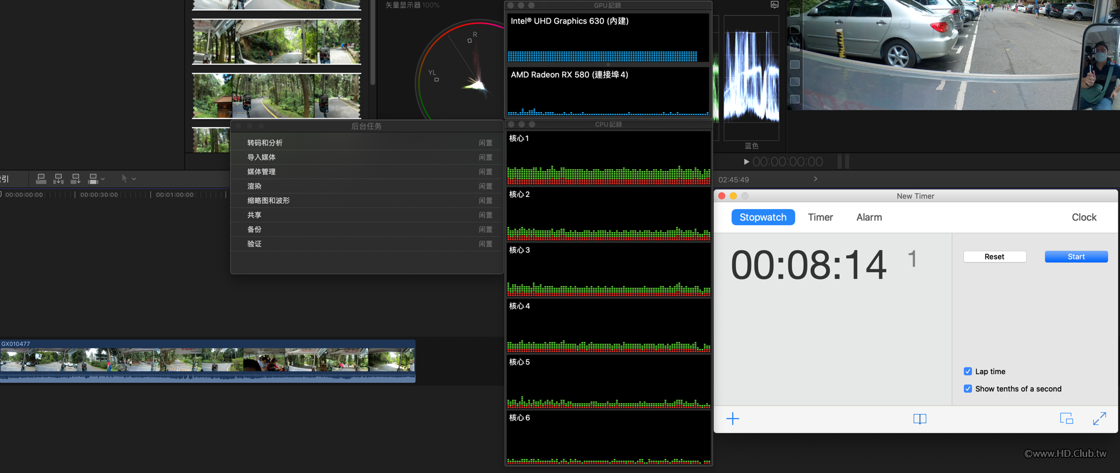This screenshot has height=473, width=1120.
Task: Click the 蓝色 blue waveform scope
Action: click(751, 77)
